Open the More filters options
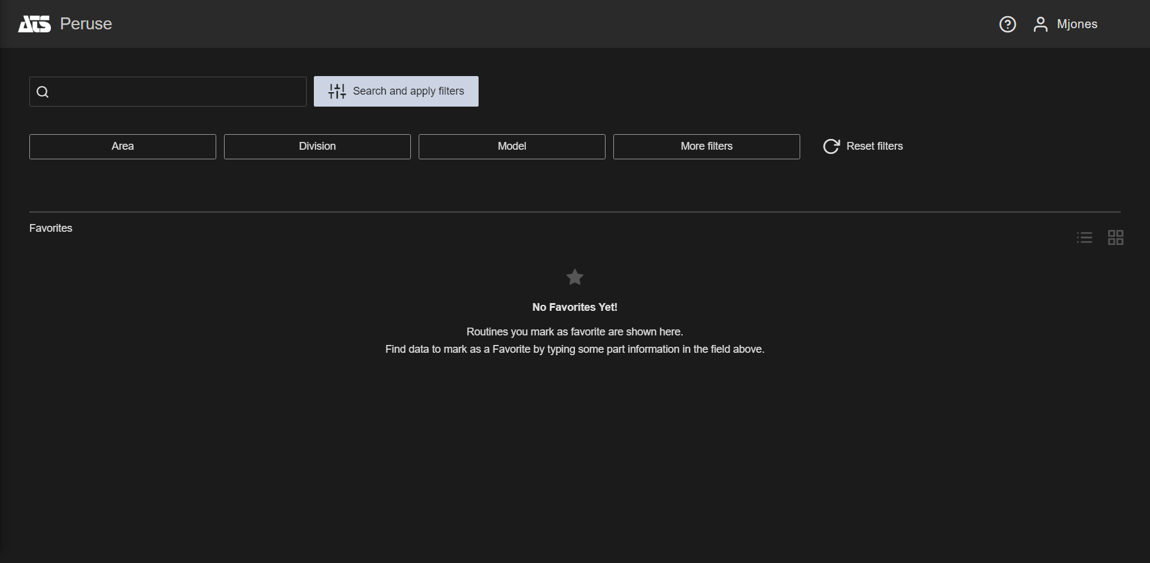1150x563 pixels. (x=706, y=147)
